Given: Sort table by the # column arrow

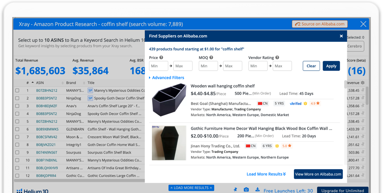Looking at the screenshot, I should (32, 83).
